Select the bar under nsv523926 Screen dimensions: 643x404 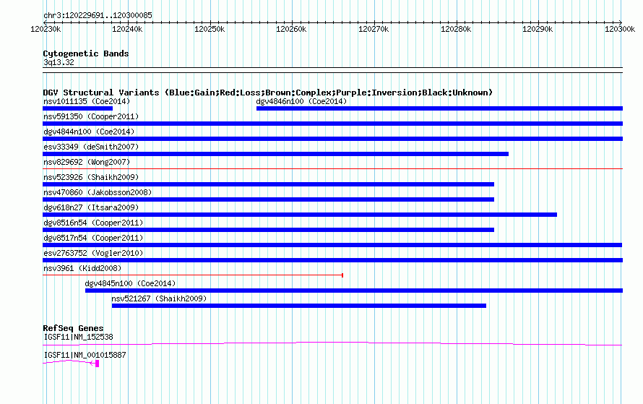pos(268,184)
